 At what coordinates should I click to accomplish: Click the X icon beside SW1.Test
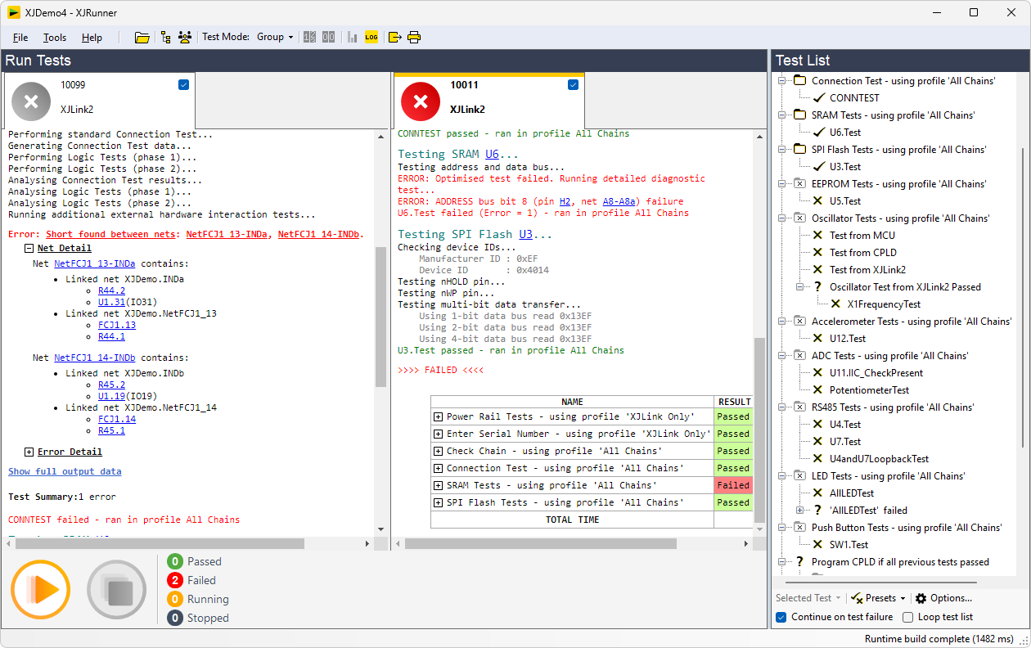(x=817, y=545)
